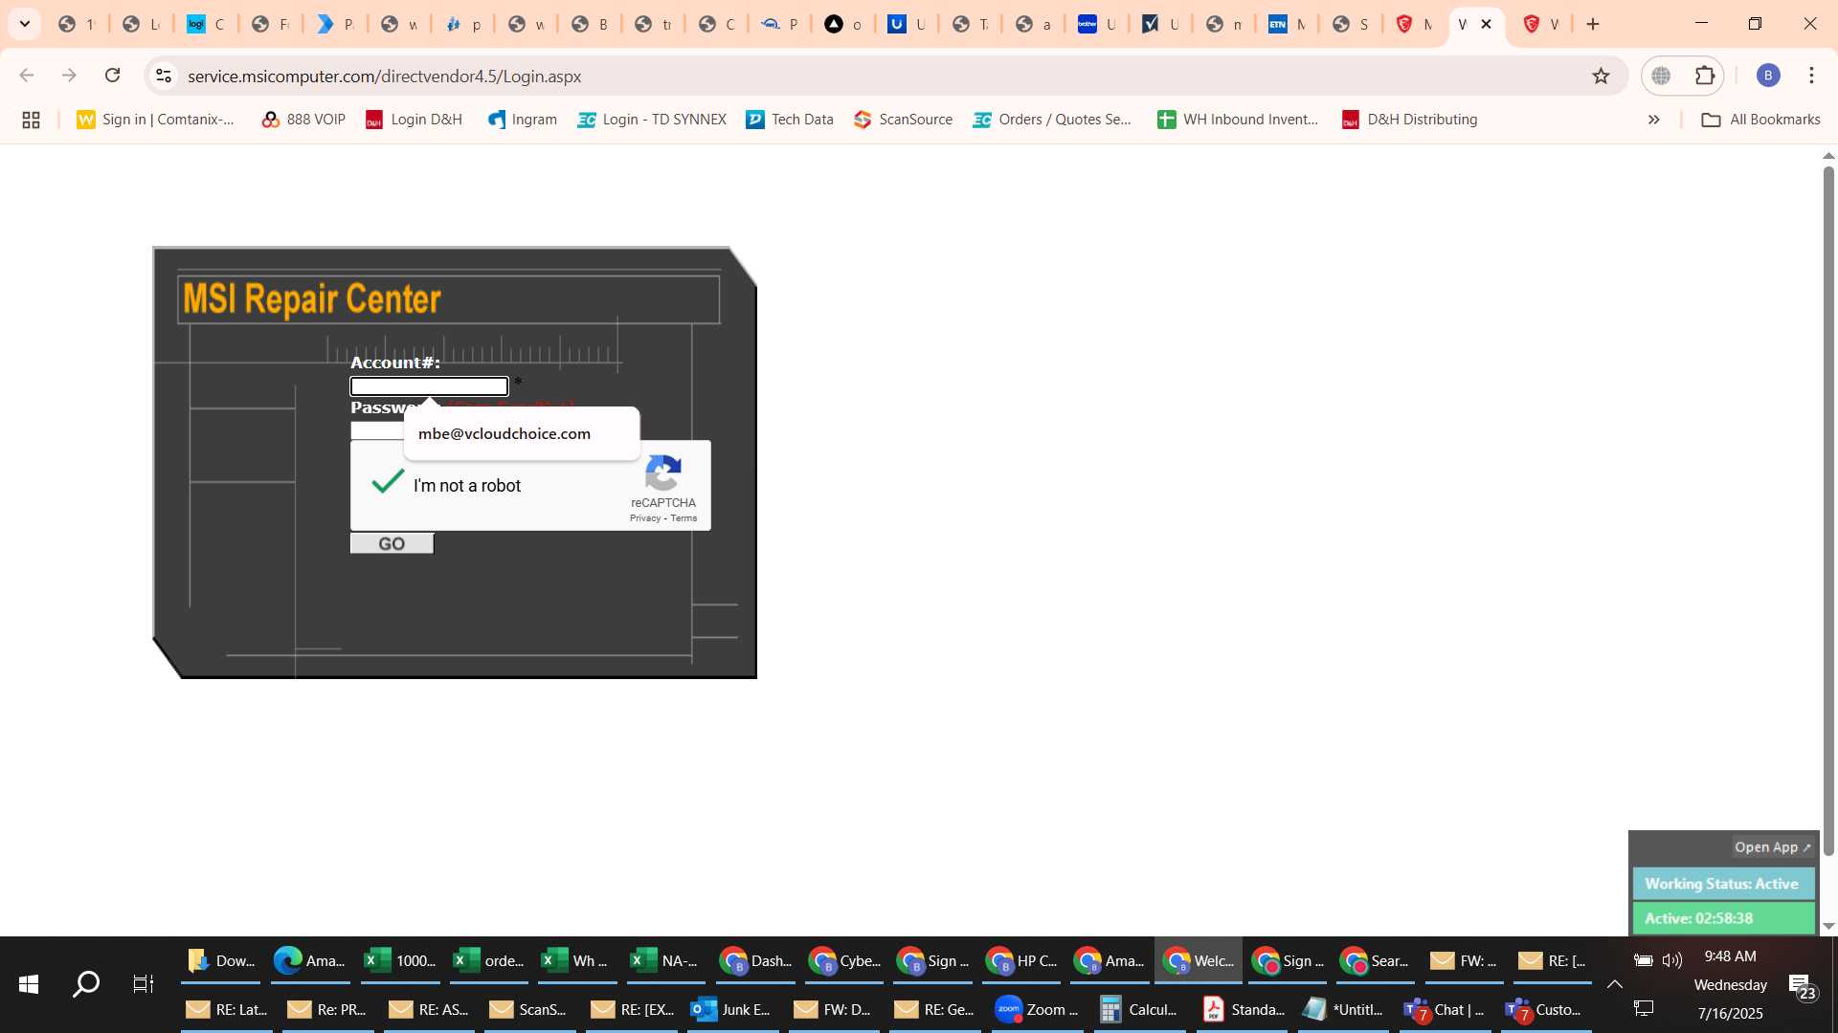Screen dimensions: 1838x1033
Task: Click the page vertical scrollbar
Action: point(1828,511)
